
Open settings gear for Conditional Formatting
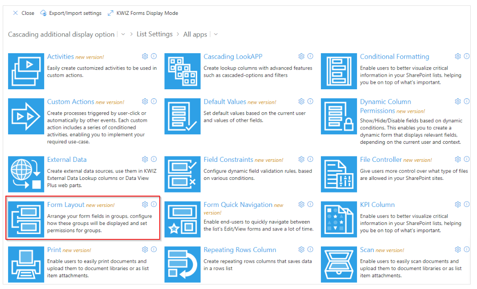[x=458, y=56]
